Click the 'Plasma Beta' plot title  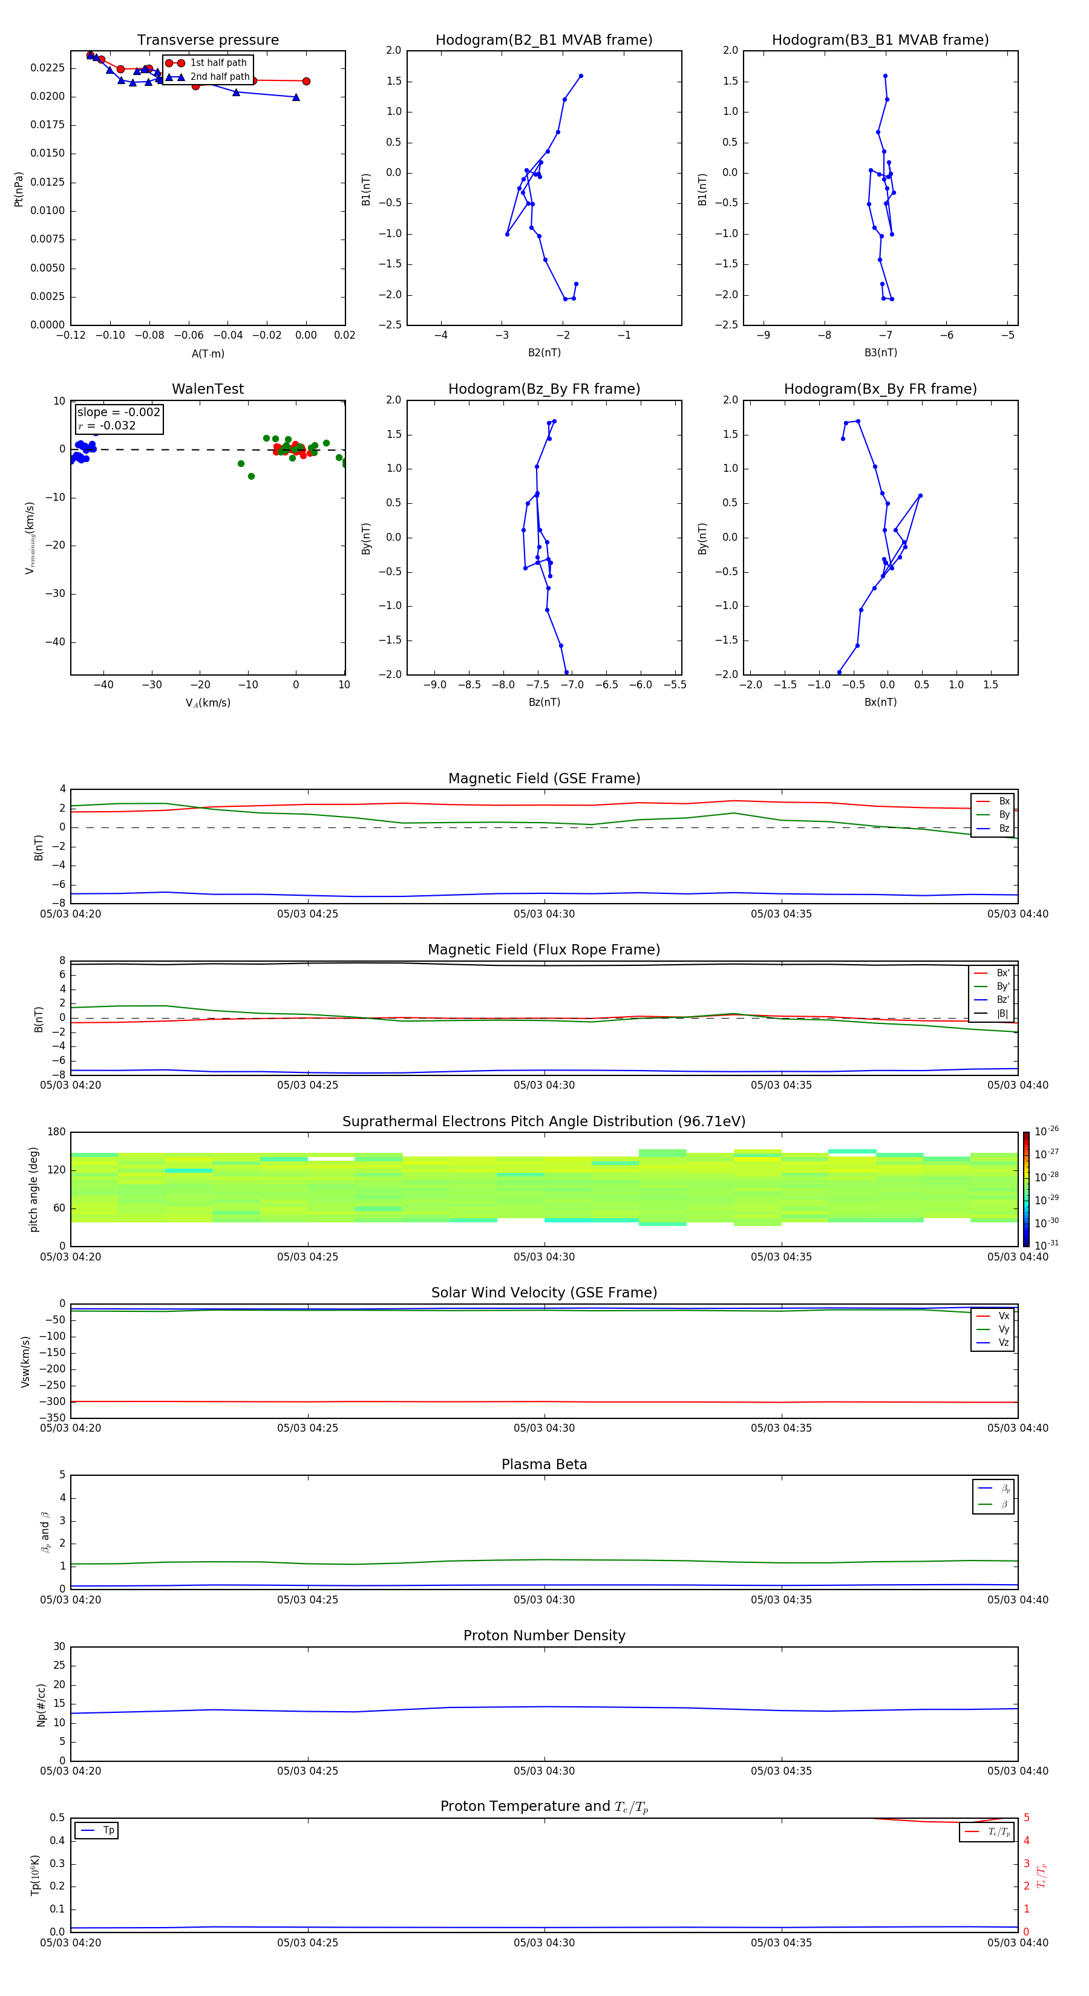(544, 1465)
